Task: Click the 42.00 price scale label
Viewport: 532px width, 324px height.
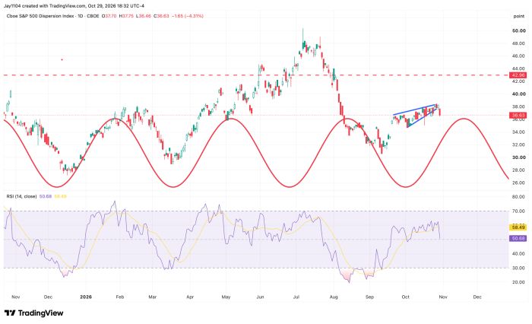Action: click(518, 81)
